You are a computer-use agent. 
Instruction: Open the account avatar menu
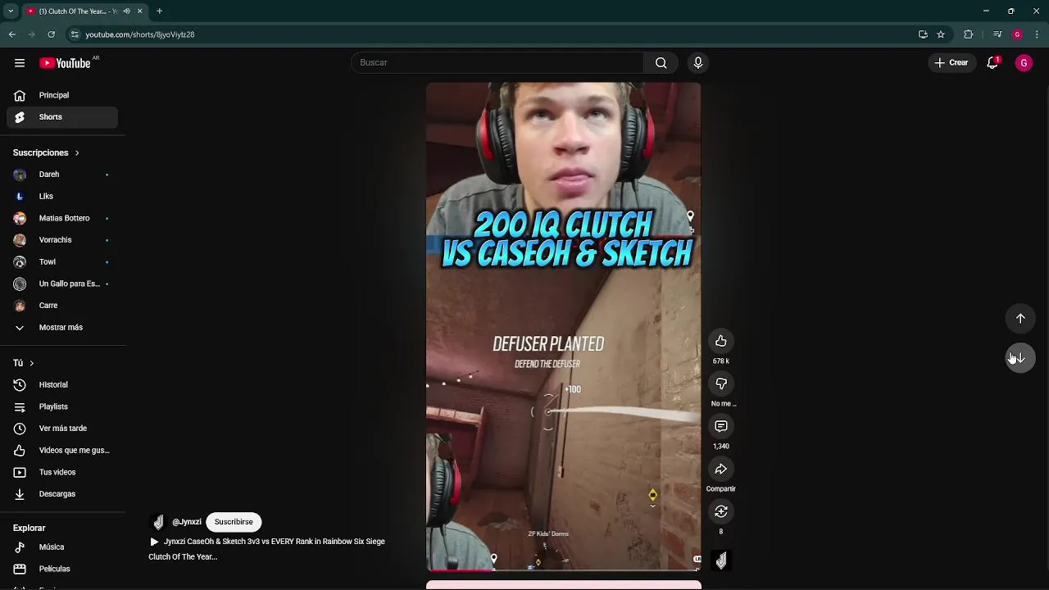pyautogui.click(x=1024, y=63)
